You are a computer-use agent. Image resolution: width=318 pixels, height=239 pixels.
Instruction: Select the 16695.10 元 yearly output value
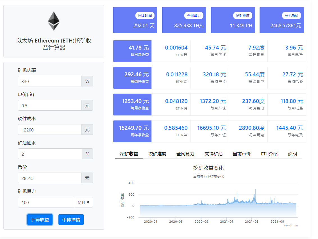212,128
